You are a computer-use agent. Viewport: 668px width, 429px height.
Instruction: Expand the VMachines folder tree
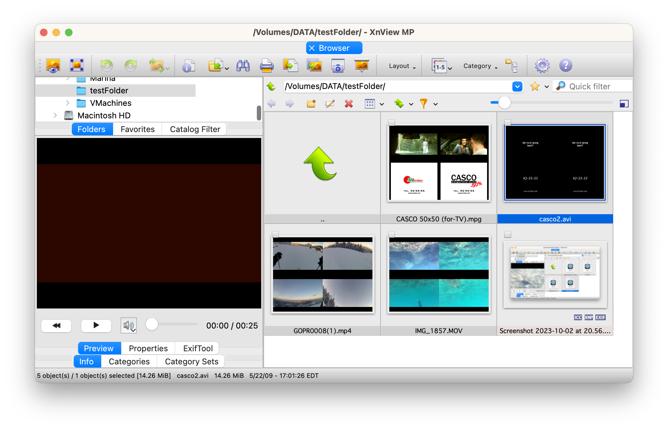68,103
